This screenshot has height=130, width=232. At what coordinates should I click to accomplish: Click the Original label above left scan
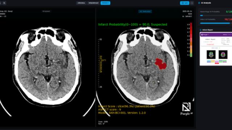(46, 11)
